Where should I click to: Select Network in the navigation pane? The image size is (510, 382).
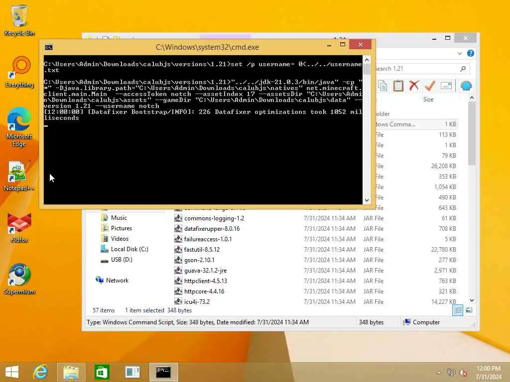click(117, 281)
